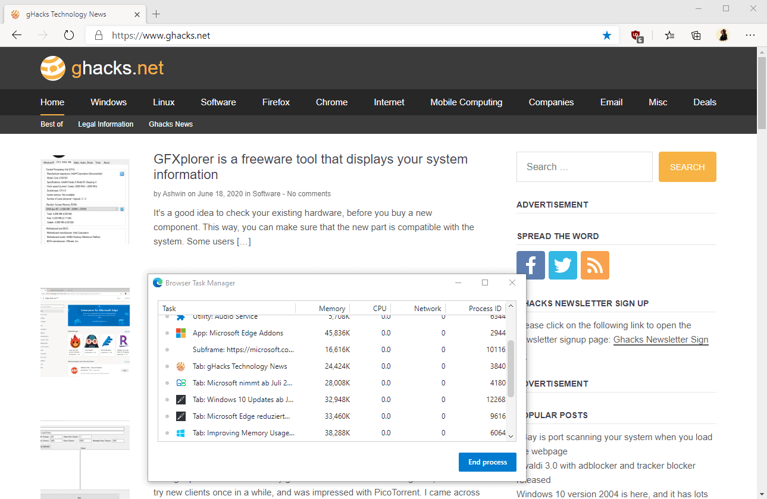Click the Utility: Audio Service puzzle icon
The image size is (767, 499).
point(181,317)
